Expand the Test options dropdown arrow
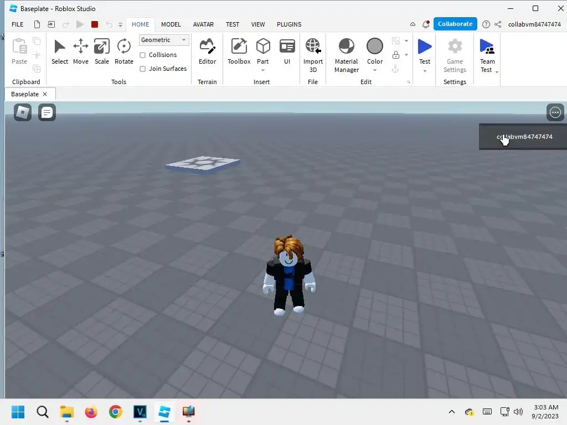The height and width of the screenshot is (425, 567). [x=425, y=71]
